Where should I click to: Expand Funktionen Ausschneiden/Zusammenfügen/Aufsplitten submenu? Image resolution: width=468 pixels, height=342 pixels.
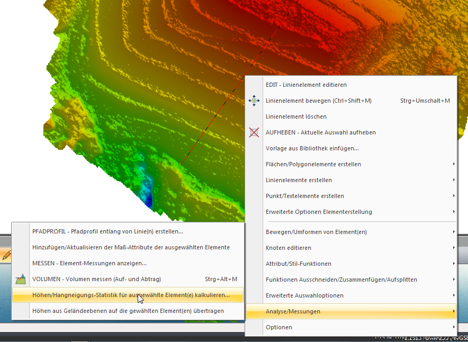click(351, 280)
